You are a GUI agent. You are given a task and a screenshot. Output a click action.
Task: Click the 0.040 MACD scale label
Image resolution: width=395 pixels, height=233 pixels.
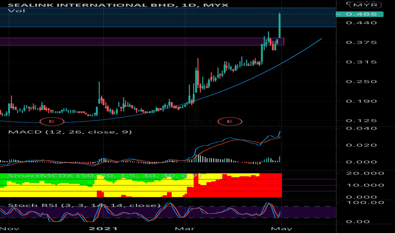361,128
